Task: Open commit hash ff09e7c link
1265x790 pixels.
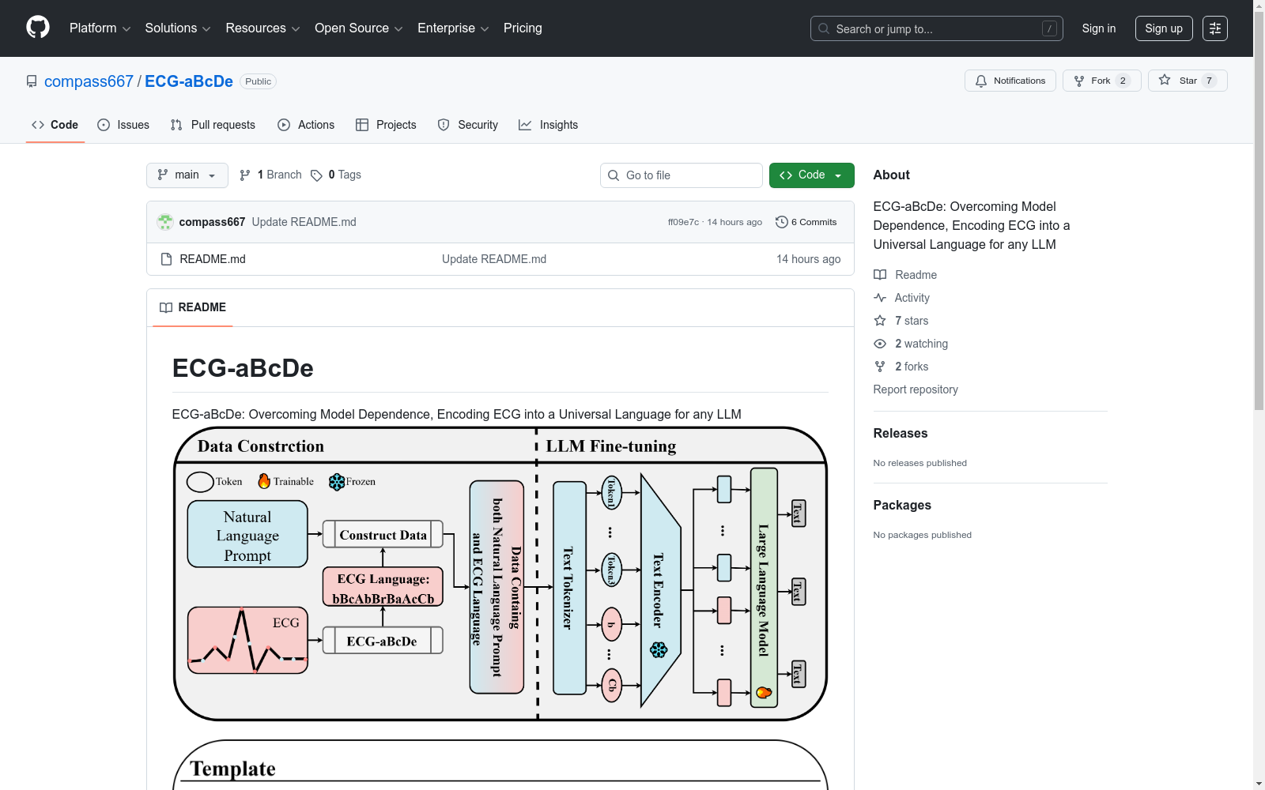Action: pos(683,222)
